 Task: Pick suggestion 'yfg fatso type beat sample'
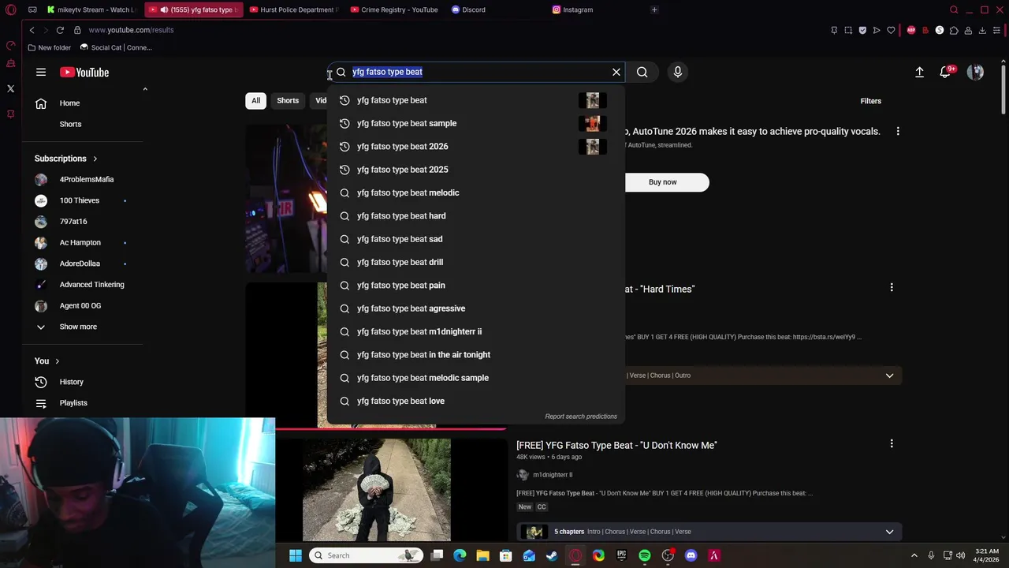point(475,123)
